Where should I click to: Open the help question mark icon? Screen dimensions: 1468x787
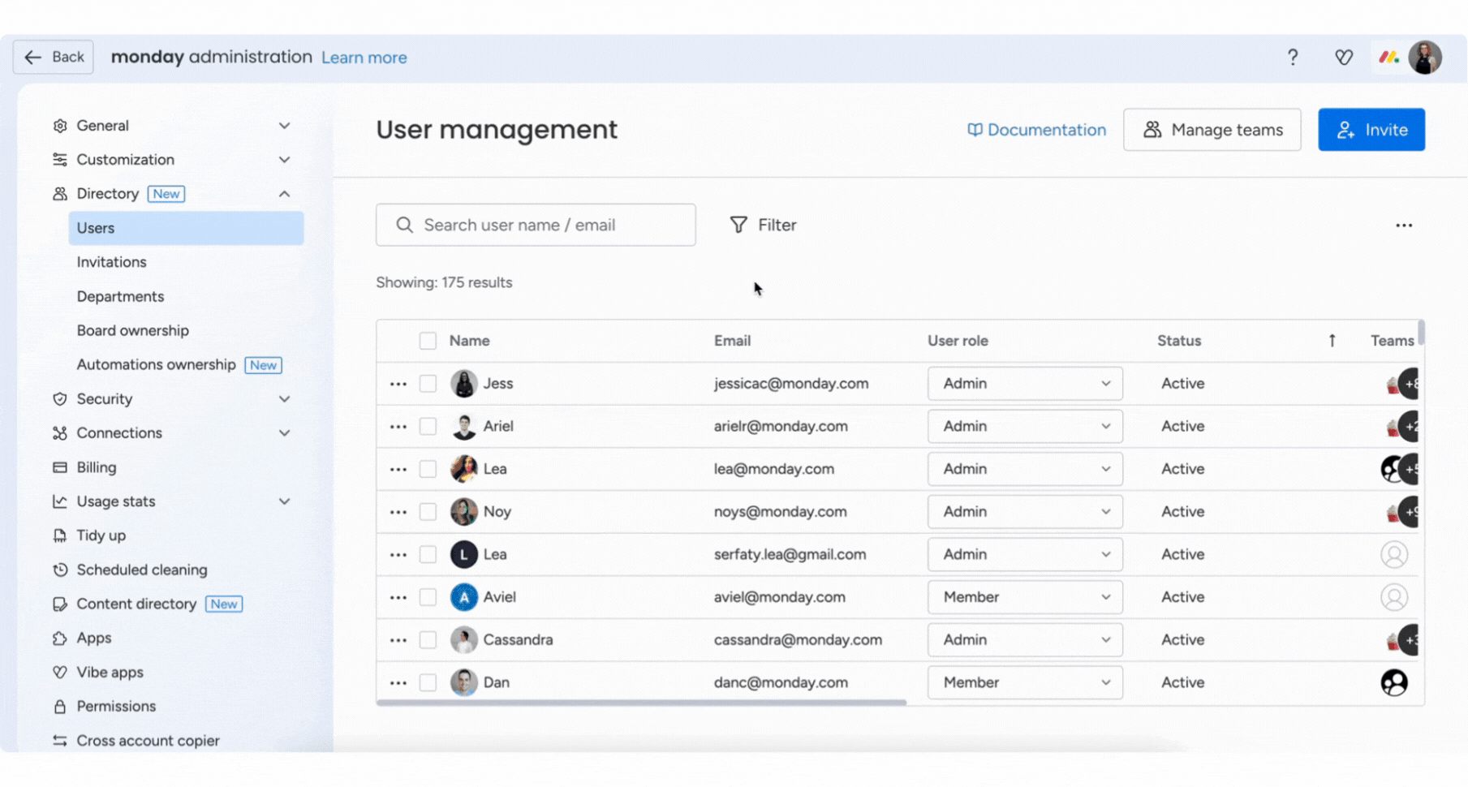1293,58
